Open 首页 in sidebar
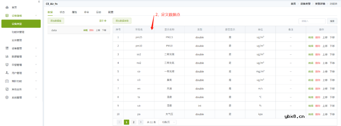 click(14, 7)
